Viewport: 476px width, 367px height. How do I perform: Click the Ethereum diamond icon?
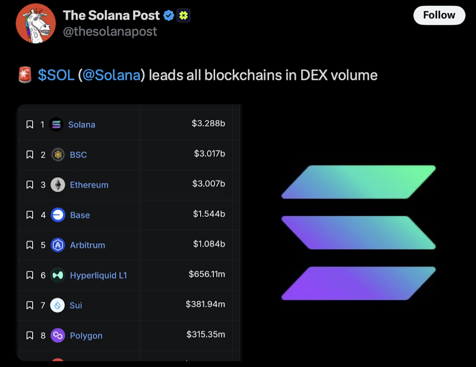[57, 185]
